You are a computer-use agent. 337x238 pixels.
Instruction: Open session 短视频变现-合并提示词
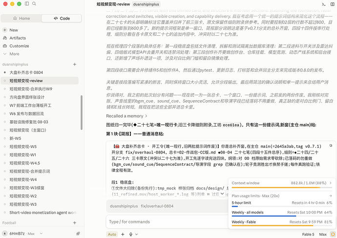pyautogui.click(x=40, y=172)
